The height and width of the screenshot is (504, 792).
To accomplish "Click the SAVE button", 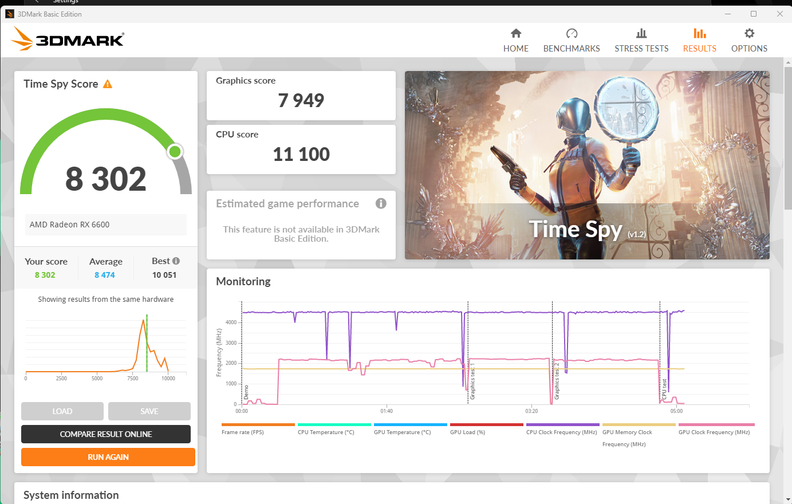I will 149,411.
